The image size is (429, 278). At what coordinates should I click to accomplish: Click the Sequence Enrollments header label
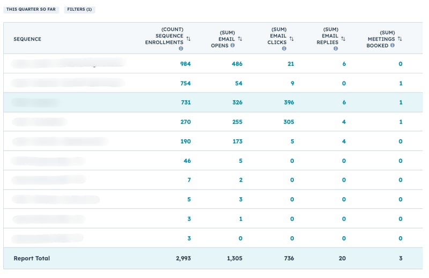click(164, 36)
